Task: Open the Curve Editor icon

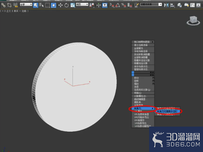Action: tap(192, 5)
